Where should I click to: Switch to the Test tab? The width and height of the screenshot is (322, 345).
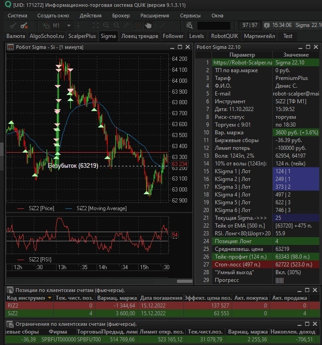(288, 36)
